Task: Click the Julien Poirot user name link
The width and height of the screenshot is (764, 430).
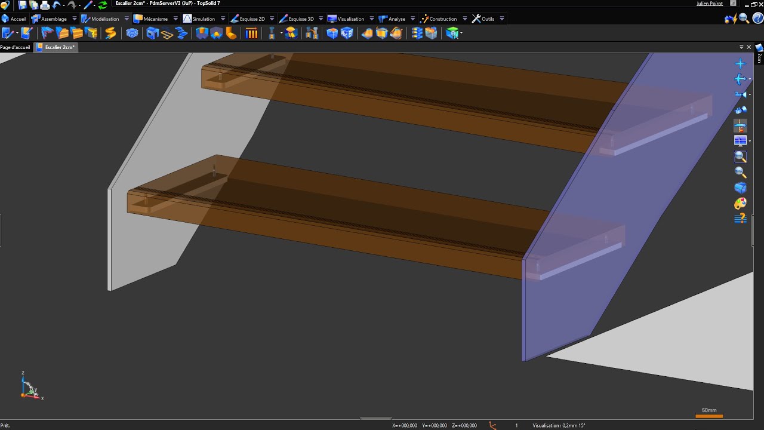Action: (710, 4)
